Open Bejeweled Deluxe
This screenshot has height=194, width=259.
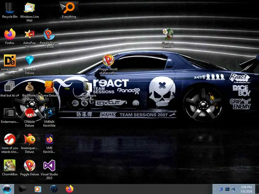click(x=29, y=64)
